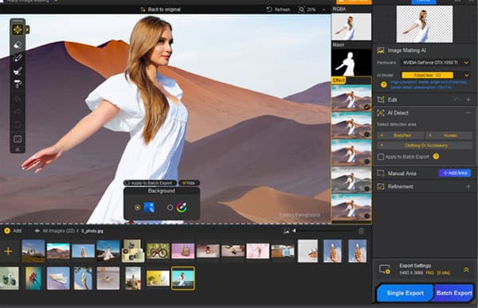Screen dimensions: 478x308
Task: Expand the Edit section with plus
Action: click(x=468, y=99)
